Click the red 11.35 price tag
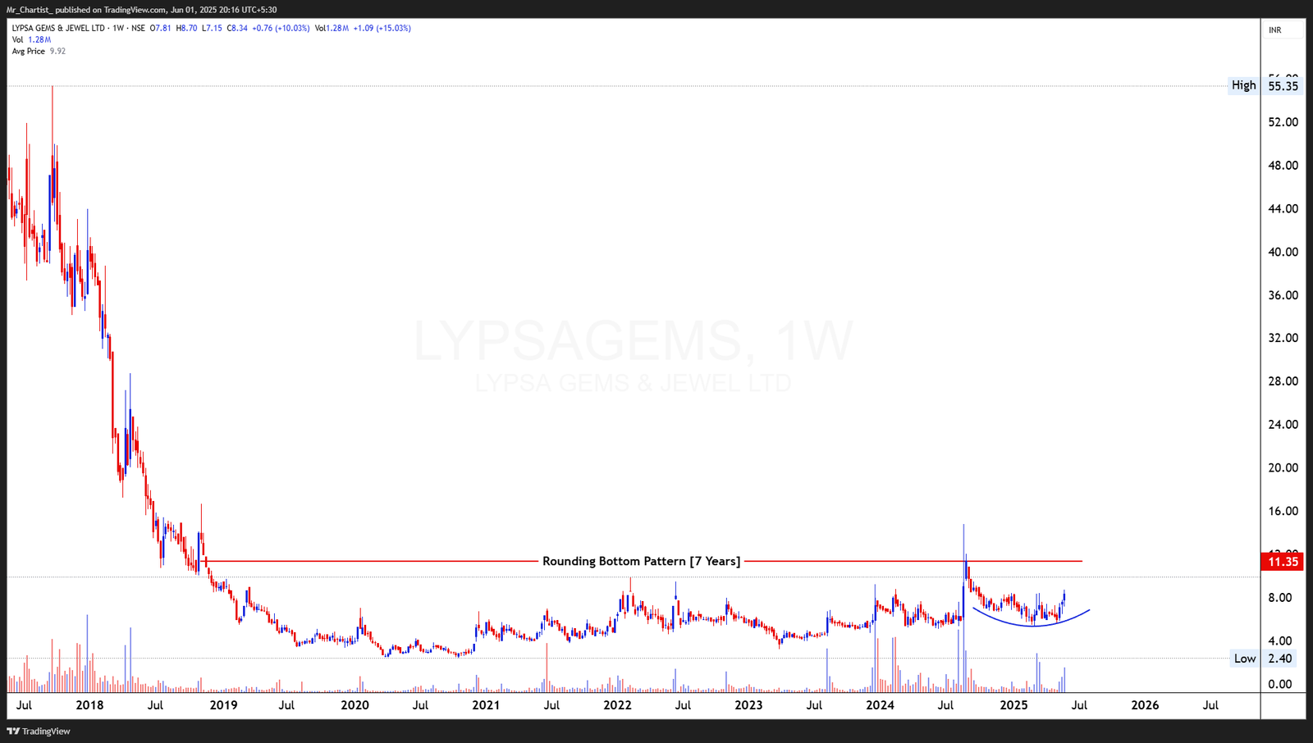Image resolution: width=1313 pixels, height=743 pixels. [x=1283, y=562]
